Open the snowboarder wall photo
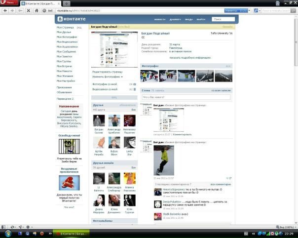The height and width of the screenshot is (238, 298). tap(163, 160)
